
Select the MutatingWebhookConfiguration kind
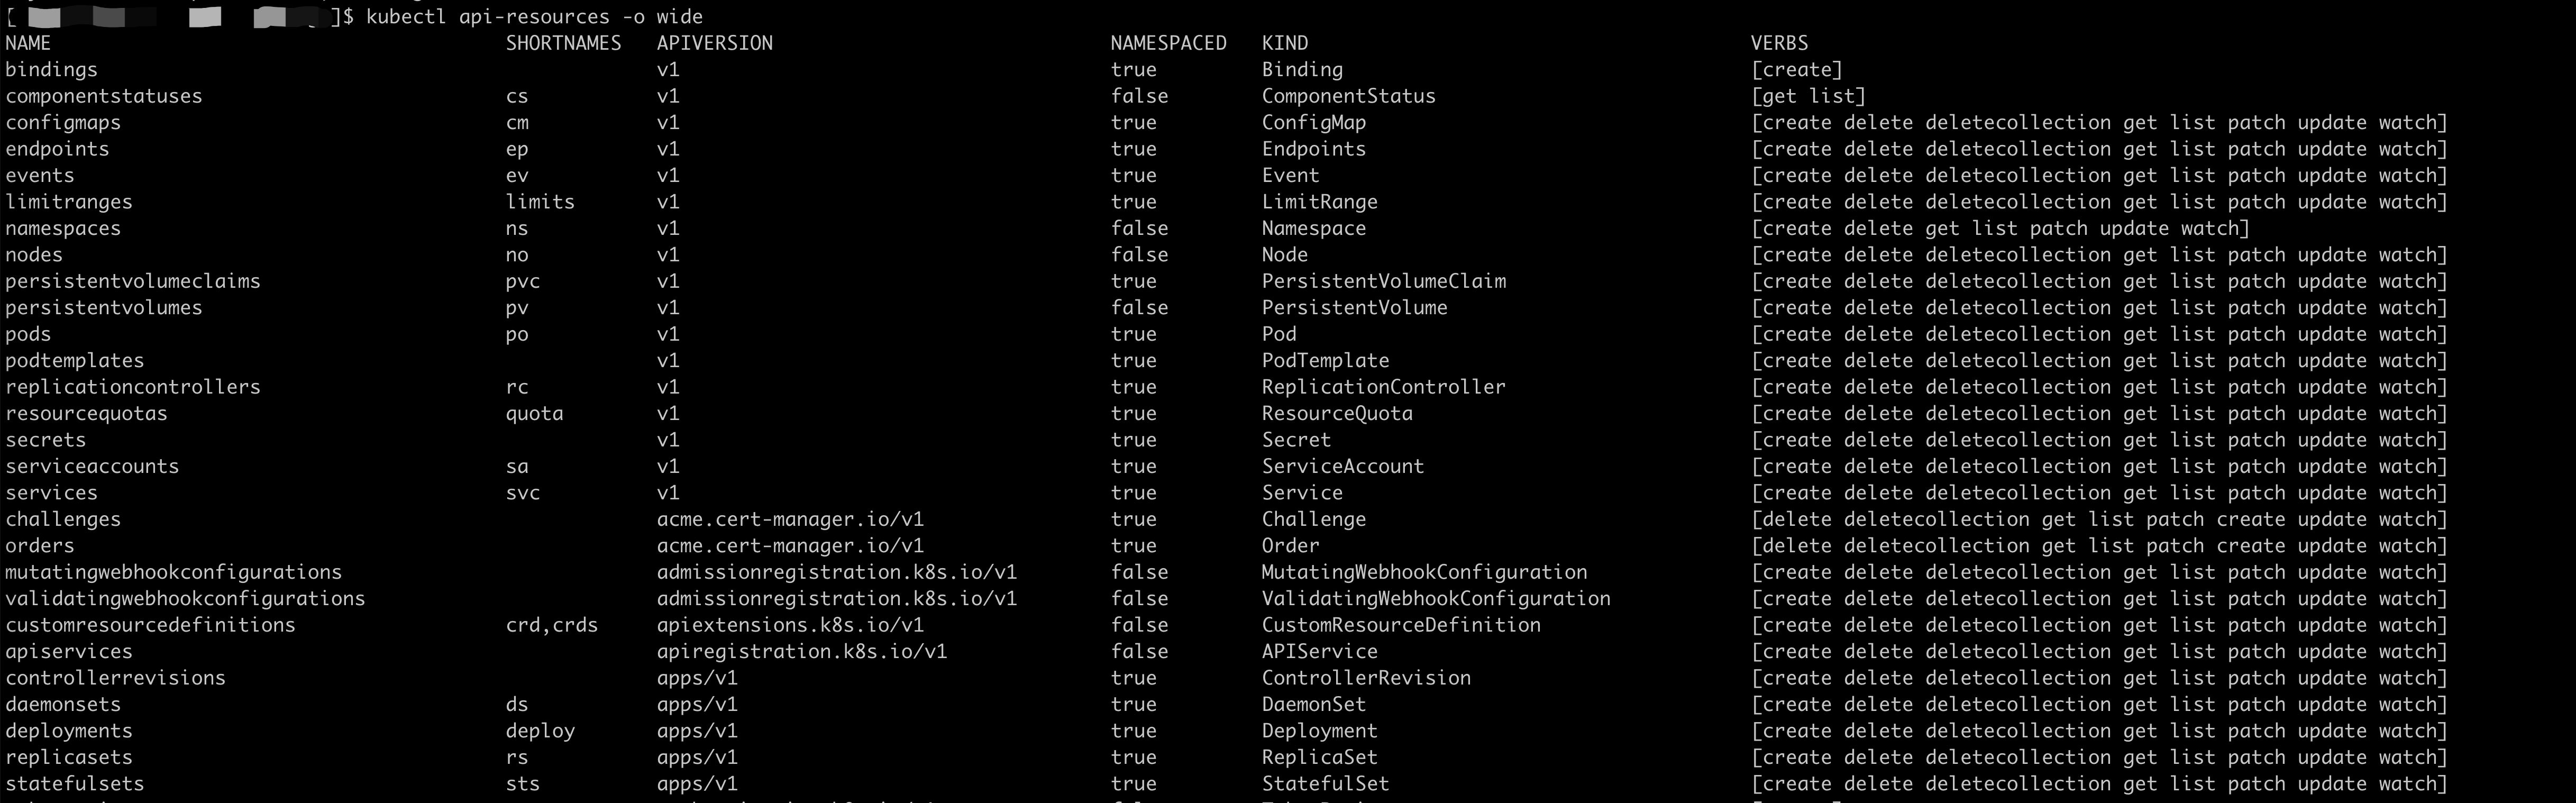[x=1424, y=572]
